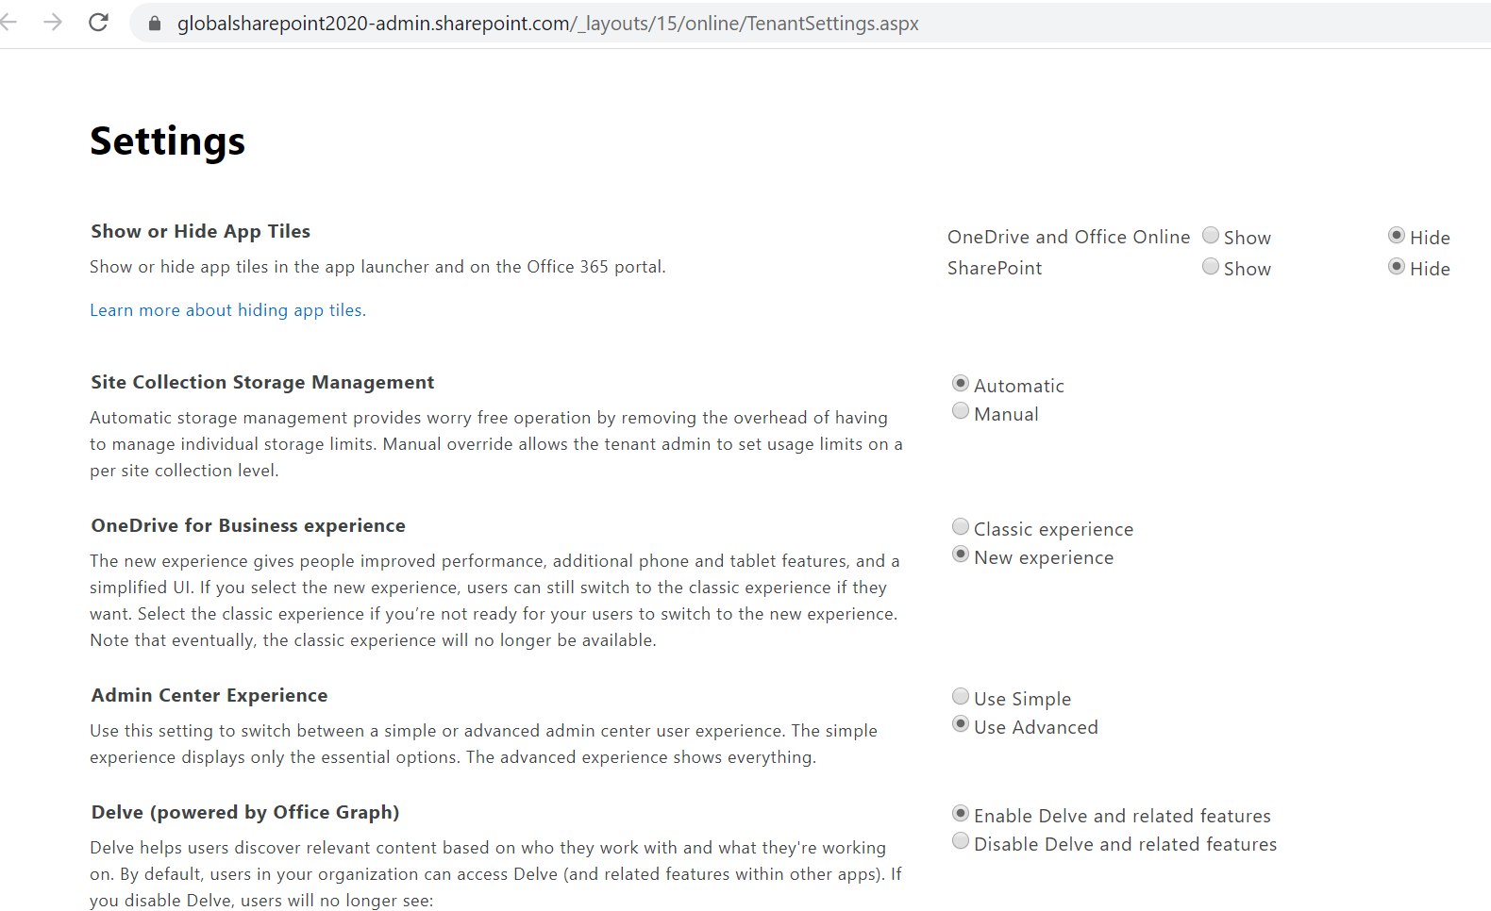This screenshot has width=1491, height=911.
Task: Disable Delve and related features
Action: tap(961, 841)
